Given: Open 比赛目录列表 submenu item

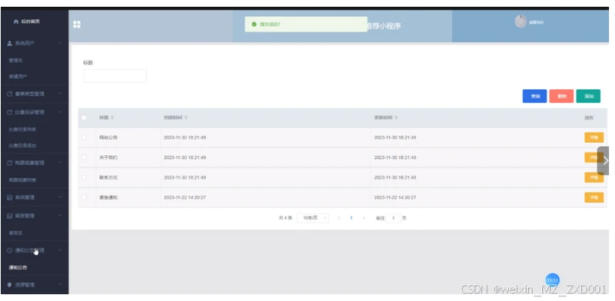Looking at the screenshot, I should 22,129.
